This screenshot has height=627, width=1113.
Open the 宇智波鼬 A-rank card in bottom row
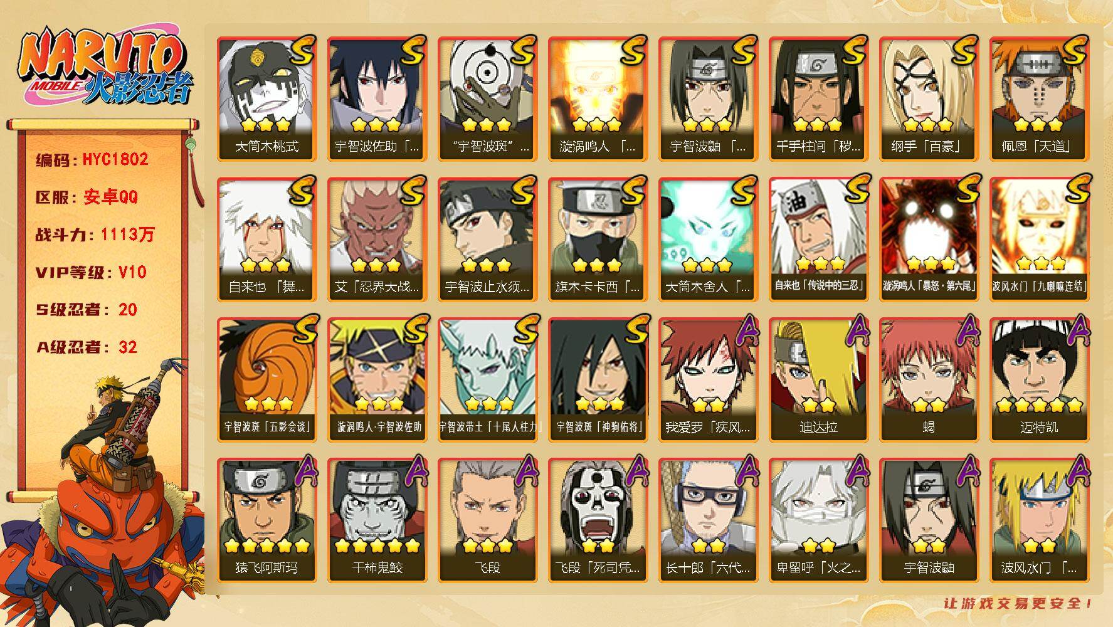929,520
